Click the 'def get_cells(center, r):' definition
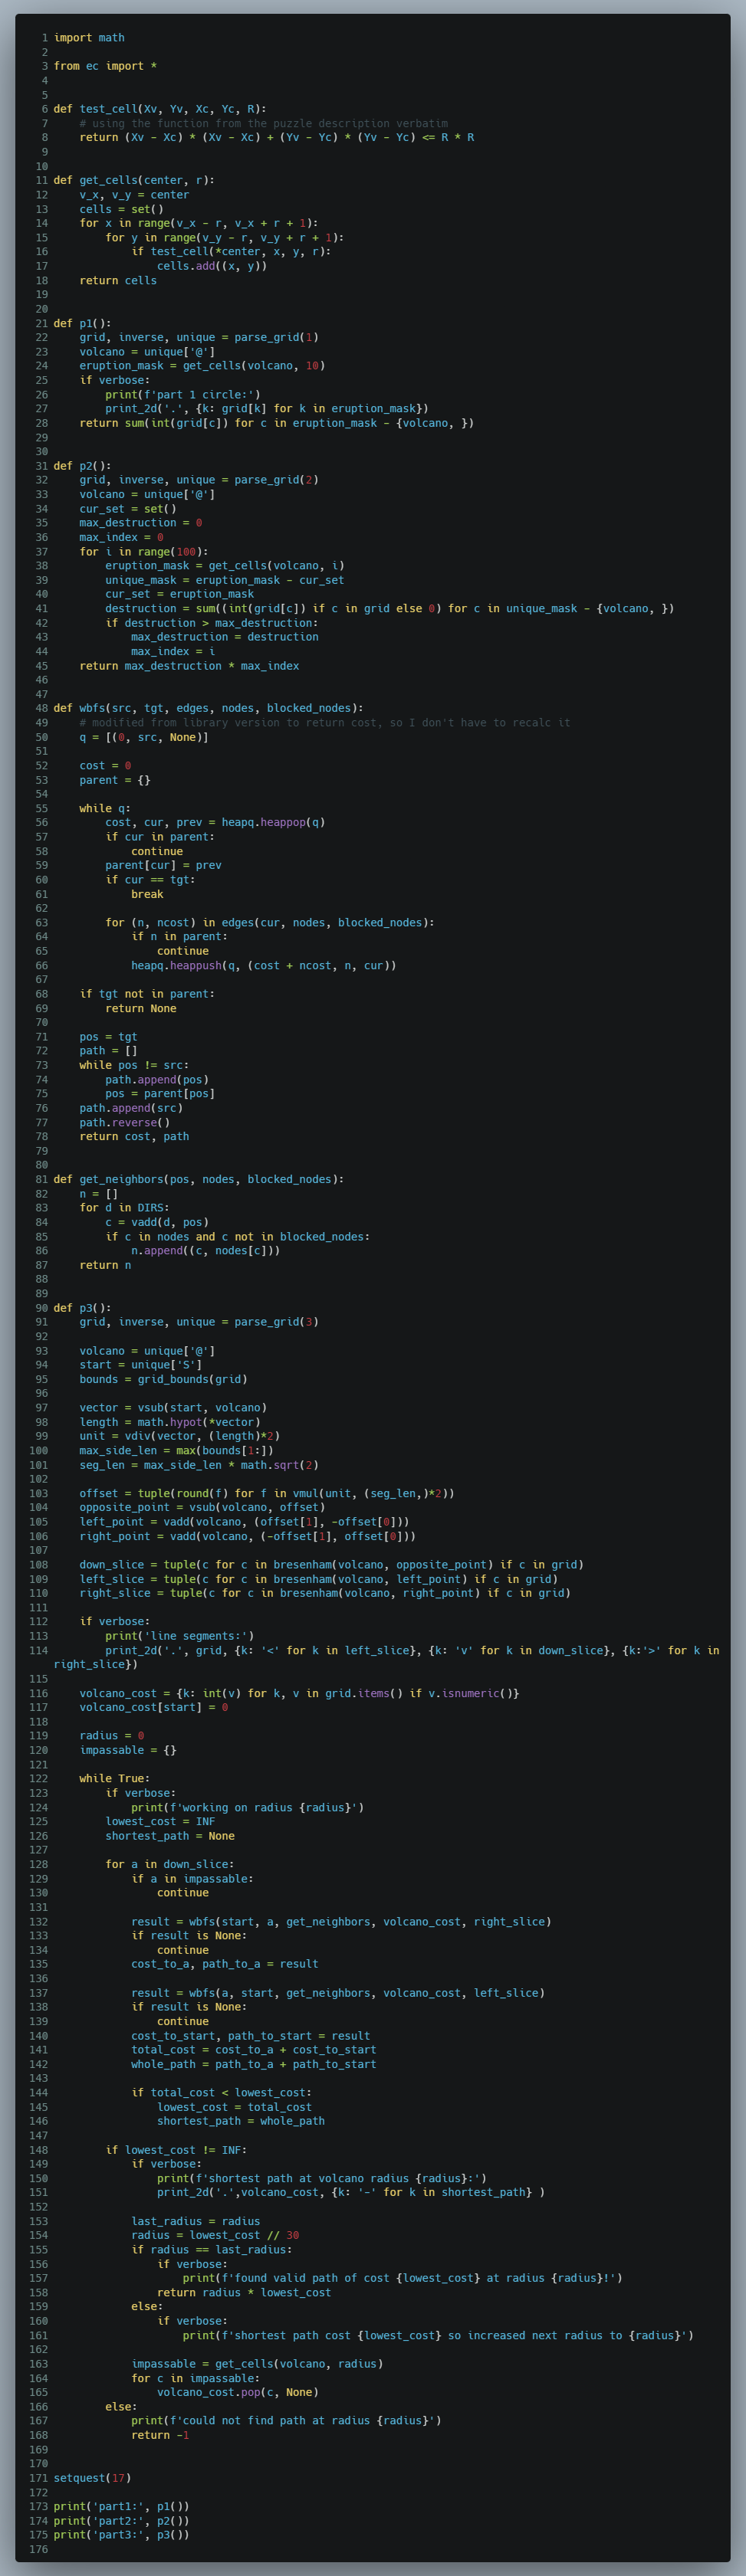 (x=134, y=180)
